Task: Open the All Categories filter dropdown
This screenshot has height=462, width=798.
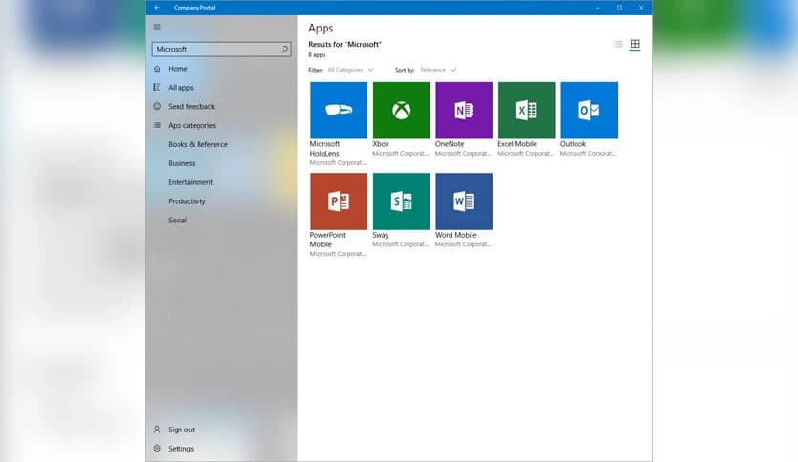Action: [350, 70]
